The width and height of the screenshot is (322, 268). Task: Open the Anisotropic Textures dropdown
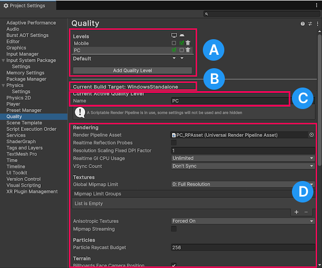point(243,221)
